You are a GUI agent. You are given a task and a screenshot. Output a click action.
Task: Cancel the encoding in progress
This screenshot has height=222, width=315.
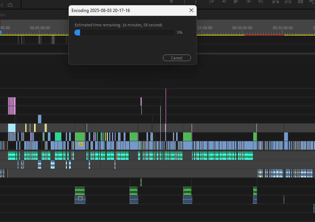[177, 58]
